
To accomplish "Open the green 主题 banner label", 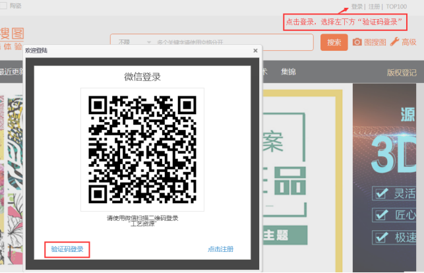I will (285, 235).
